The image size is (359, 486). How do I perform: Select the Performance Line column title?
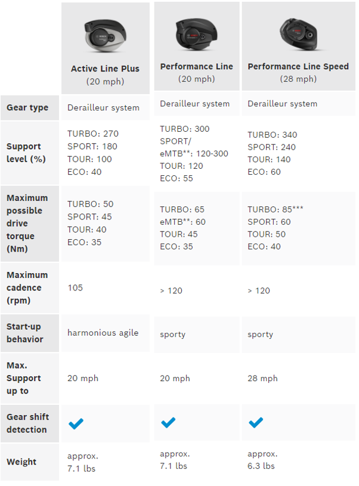click(x=196, y=67)
